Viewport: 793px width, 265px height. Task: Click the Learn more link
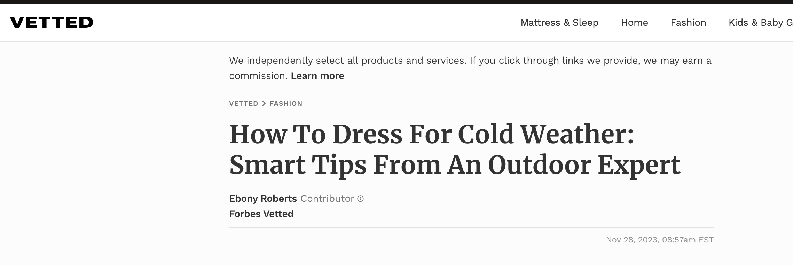pos(317,76)
